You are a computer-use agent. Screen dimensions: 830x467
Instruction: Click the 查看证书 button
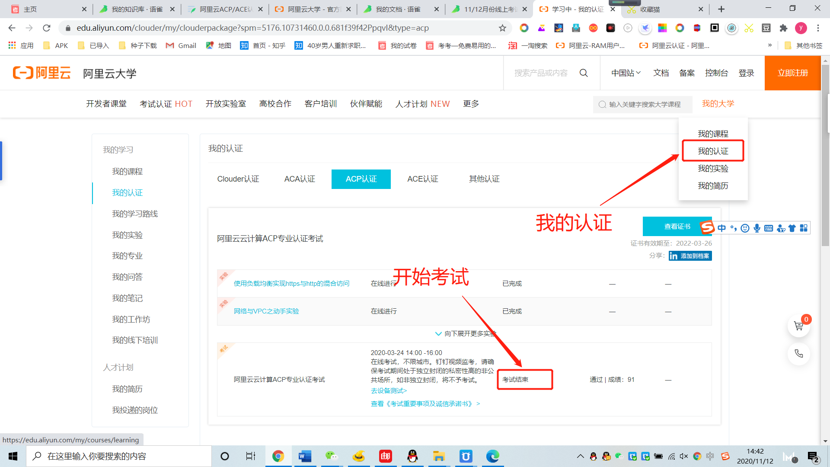pos(677,227)
